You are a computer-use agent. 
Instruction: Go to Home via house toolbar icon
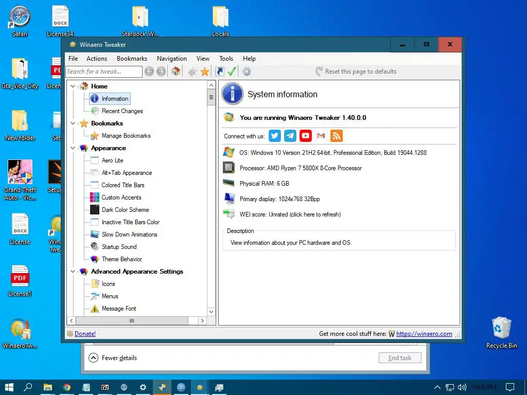pyautogui.click(x=175, y=71)
